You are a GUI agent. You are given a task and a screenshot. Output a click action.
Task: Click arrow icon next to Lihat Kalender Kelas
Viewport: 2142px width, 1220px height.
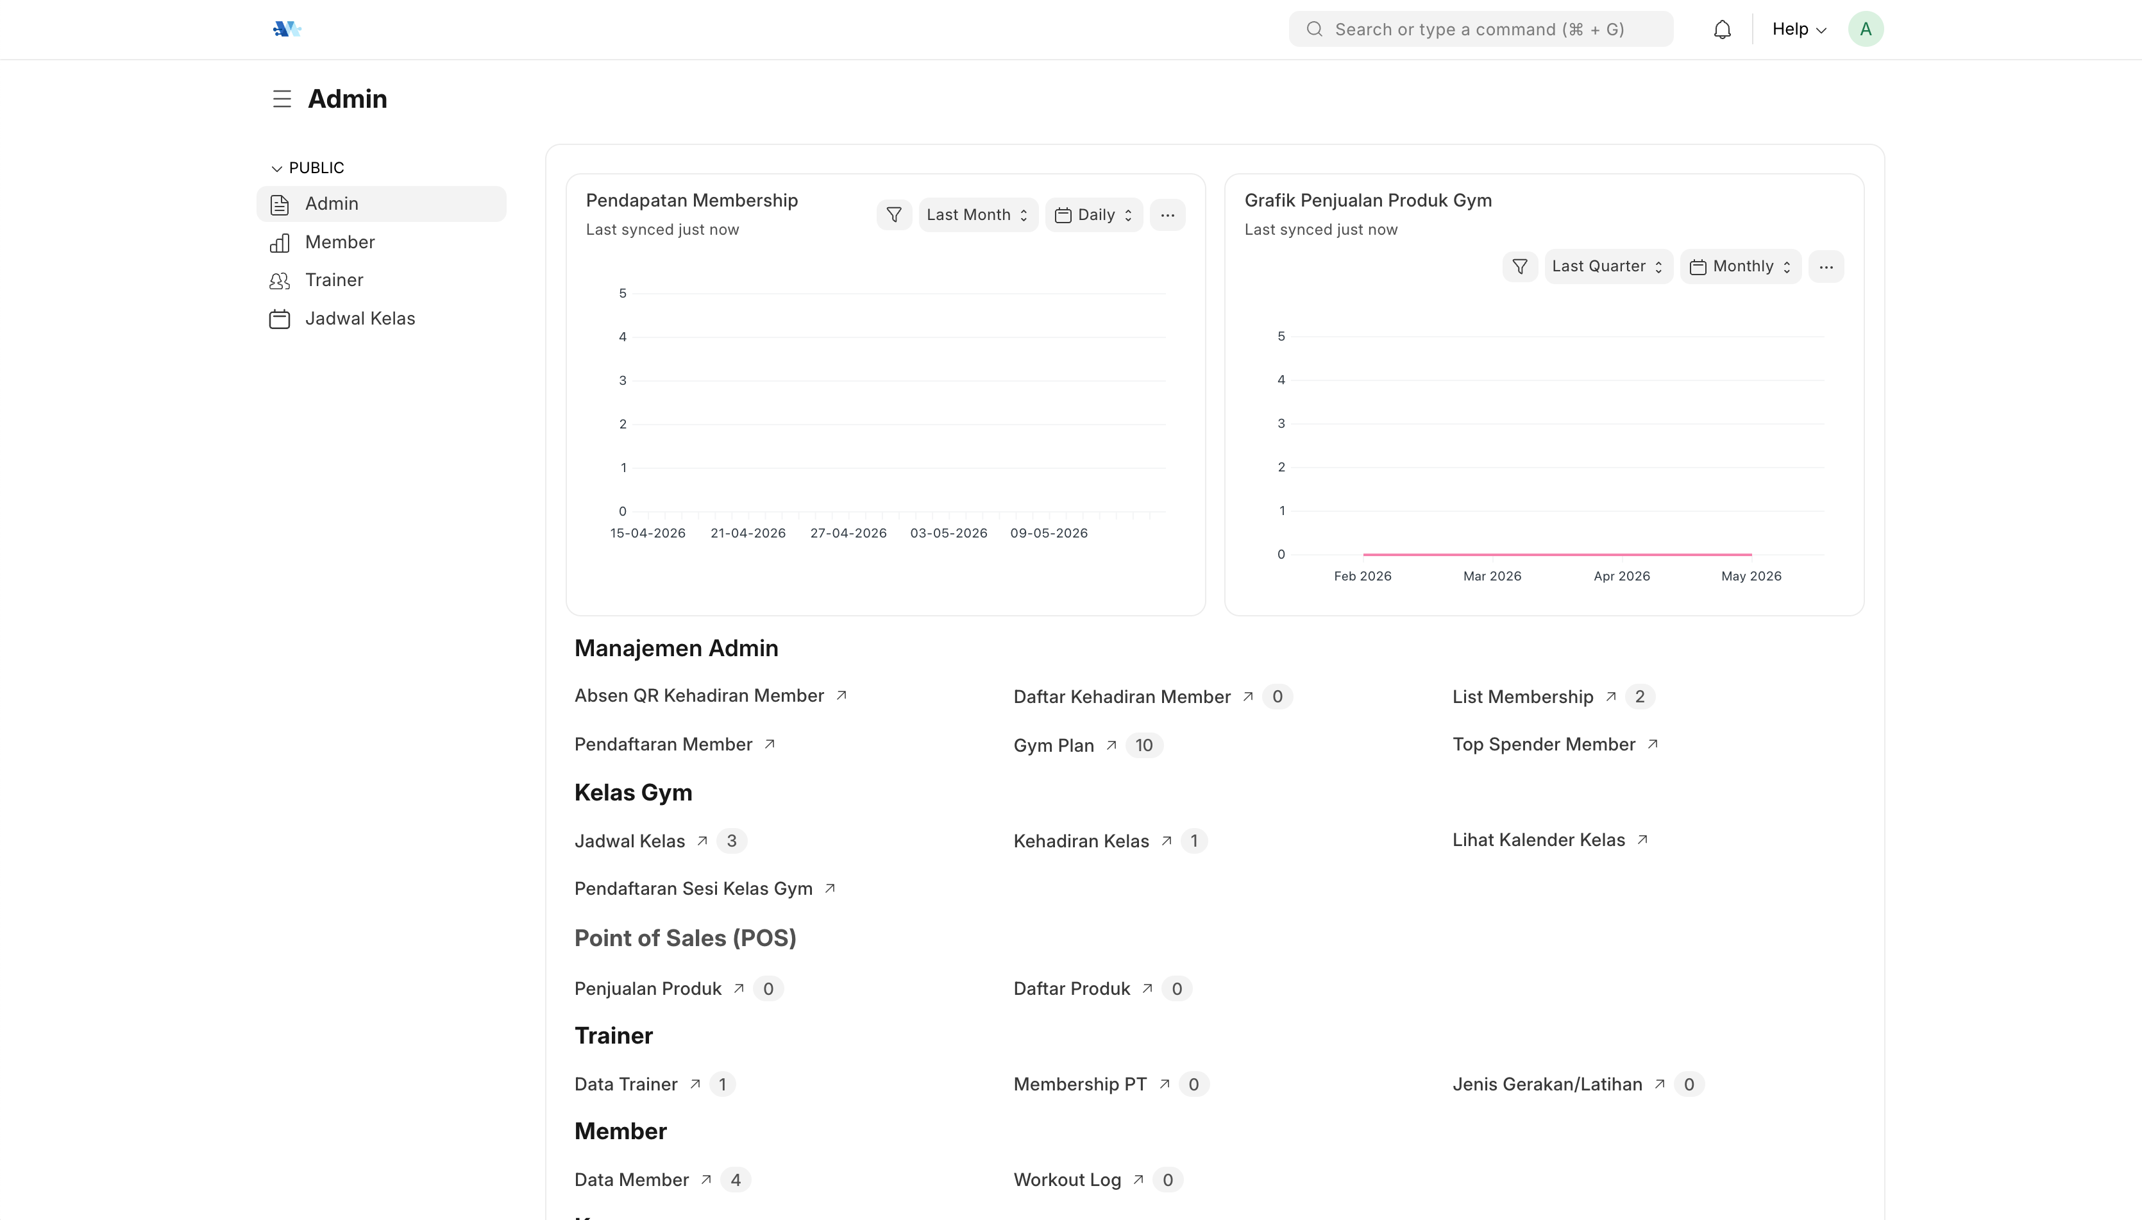coord(1642,840)
